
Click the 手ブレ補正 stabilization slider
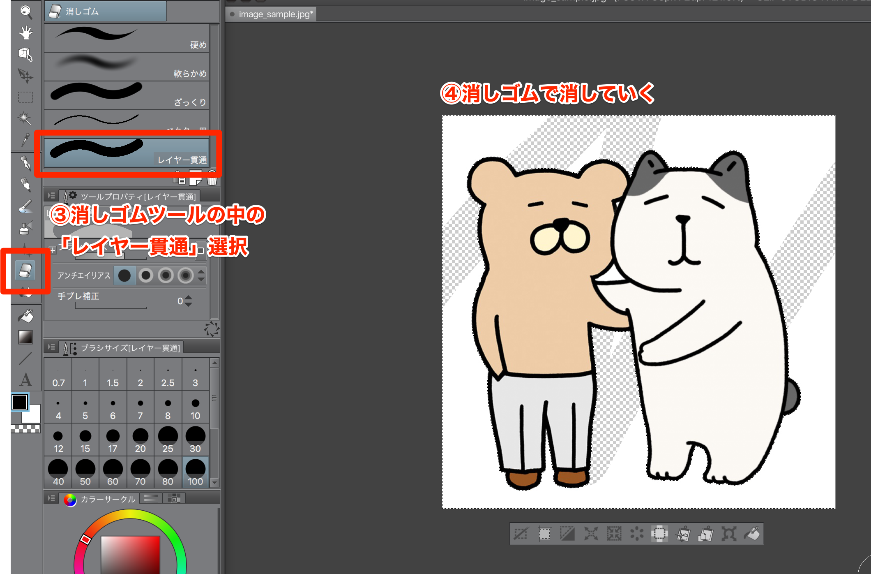tap(111, 306)
